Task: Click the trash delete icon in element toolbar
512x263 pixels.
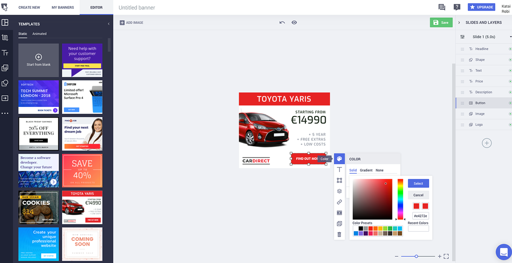Action: [339, 234]
